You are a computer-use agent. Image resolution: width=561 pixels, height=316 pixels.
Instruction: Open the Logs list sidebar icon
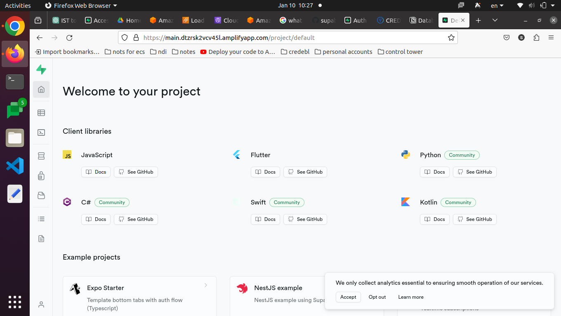pos(41,219)
